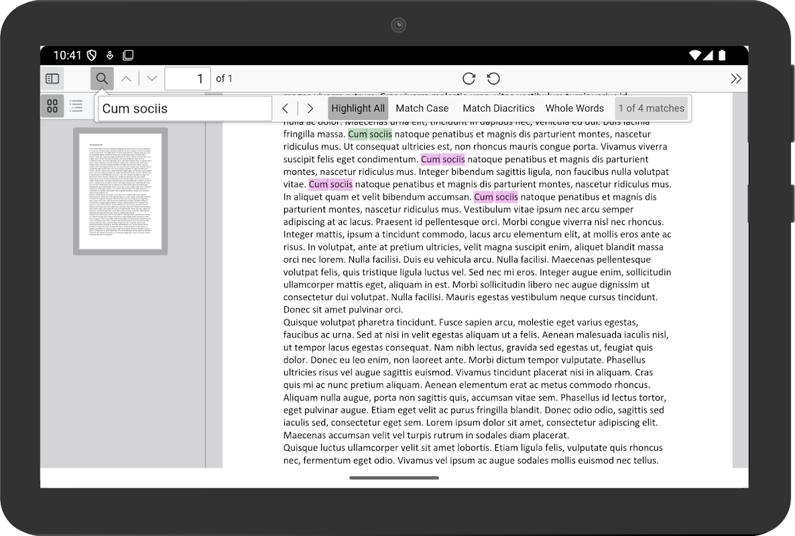Enable Match Diacritics option

click(x=499, y=109)
